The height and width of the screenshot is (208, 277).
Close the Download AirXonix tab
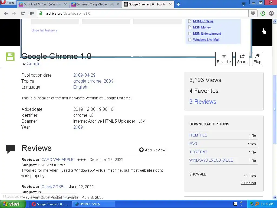click(x=65, y=4)
